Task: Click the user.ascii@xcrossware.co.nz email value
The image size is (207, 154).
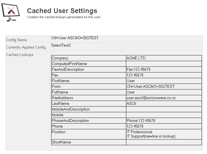Action: coord(151,98)
